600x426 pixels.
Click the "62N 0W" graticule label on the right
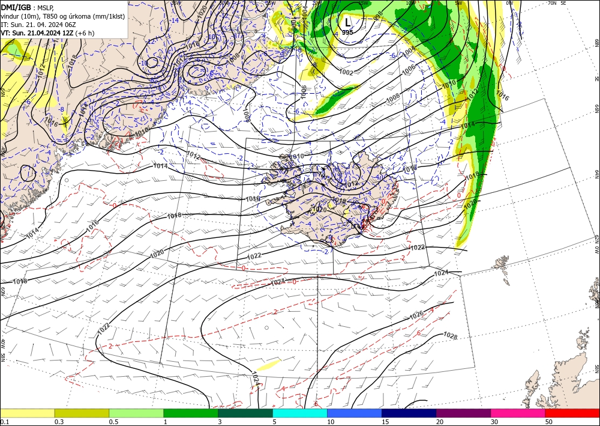[596, 245]
